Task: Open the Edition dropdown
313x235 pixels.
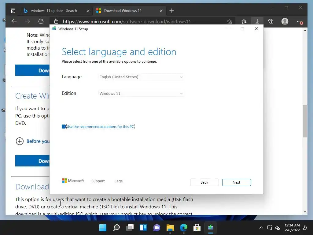Action: (x=141, y=93)
